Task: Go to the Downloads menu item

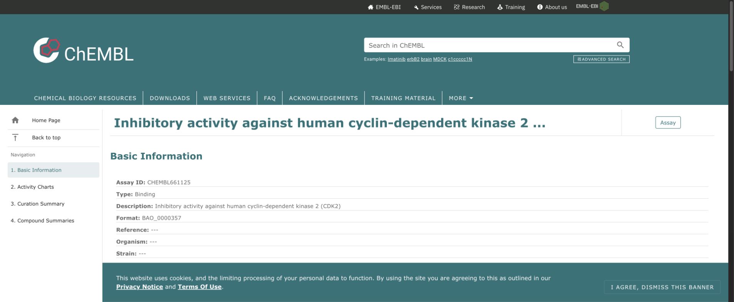Action: tap(170, 98)
